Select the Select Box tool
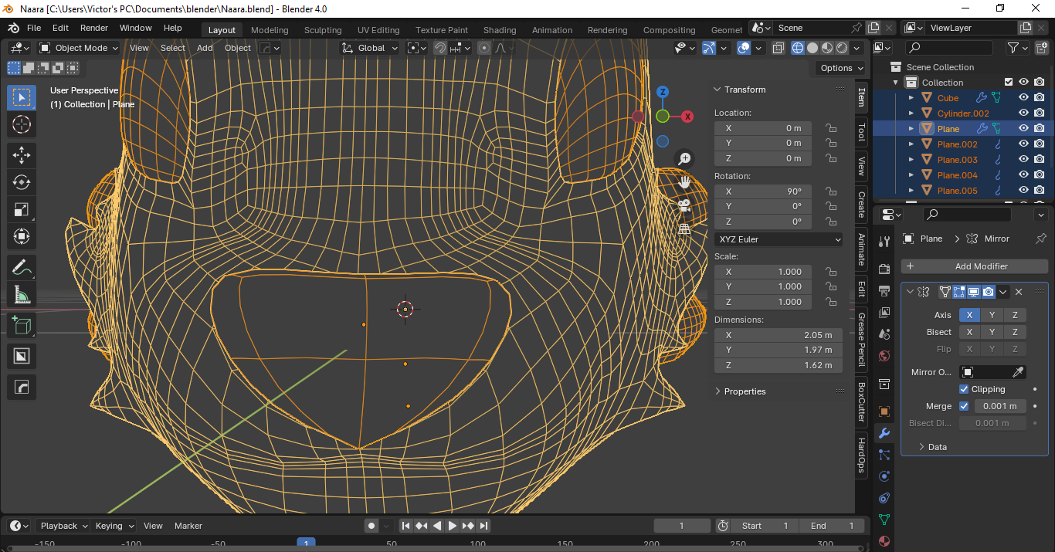This screenshot has height=552, width=1055. 22,97
